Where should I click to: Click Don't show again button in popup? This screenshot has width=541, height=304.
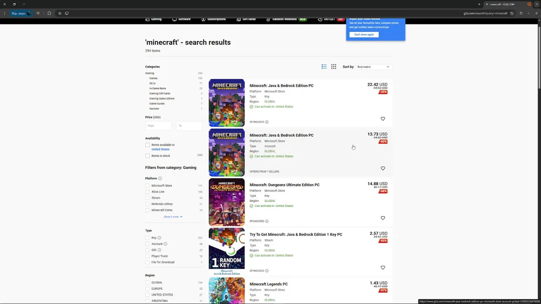point(364,35)
